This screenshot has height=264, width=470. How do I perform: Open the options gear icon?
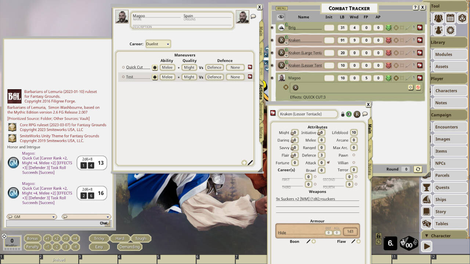[x=450, y=30]
